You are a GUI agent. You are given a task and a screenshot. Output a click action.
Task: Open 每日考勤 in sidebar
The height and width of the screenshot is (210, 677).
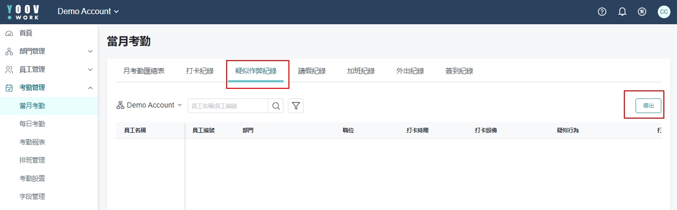(32, 124)
